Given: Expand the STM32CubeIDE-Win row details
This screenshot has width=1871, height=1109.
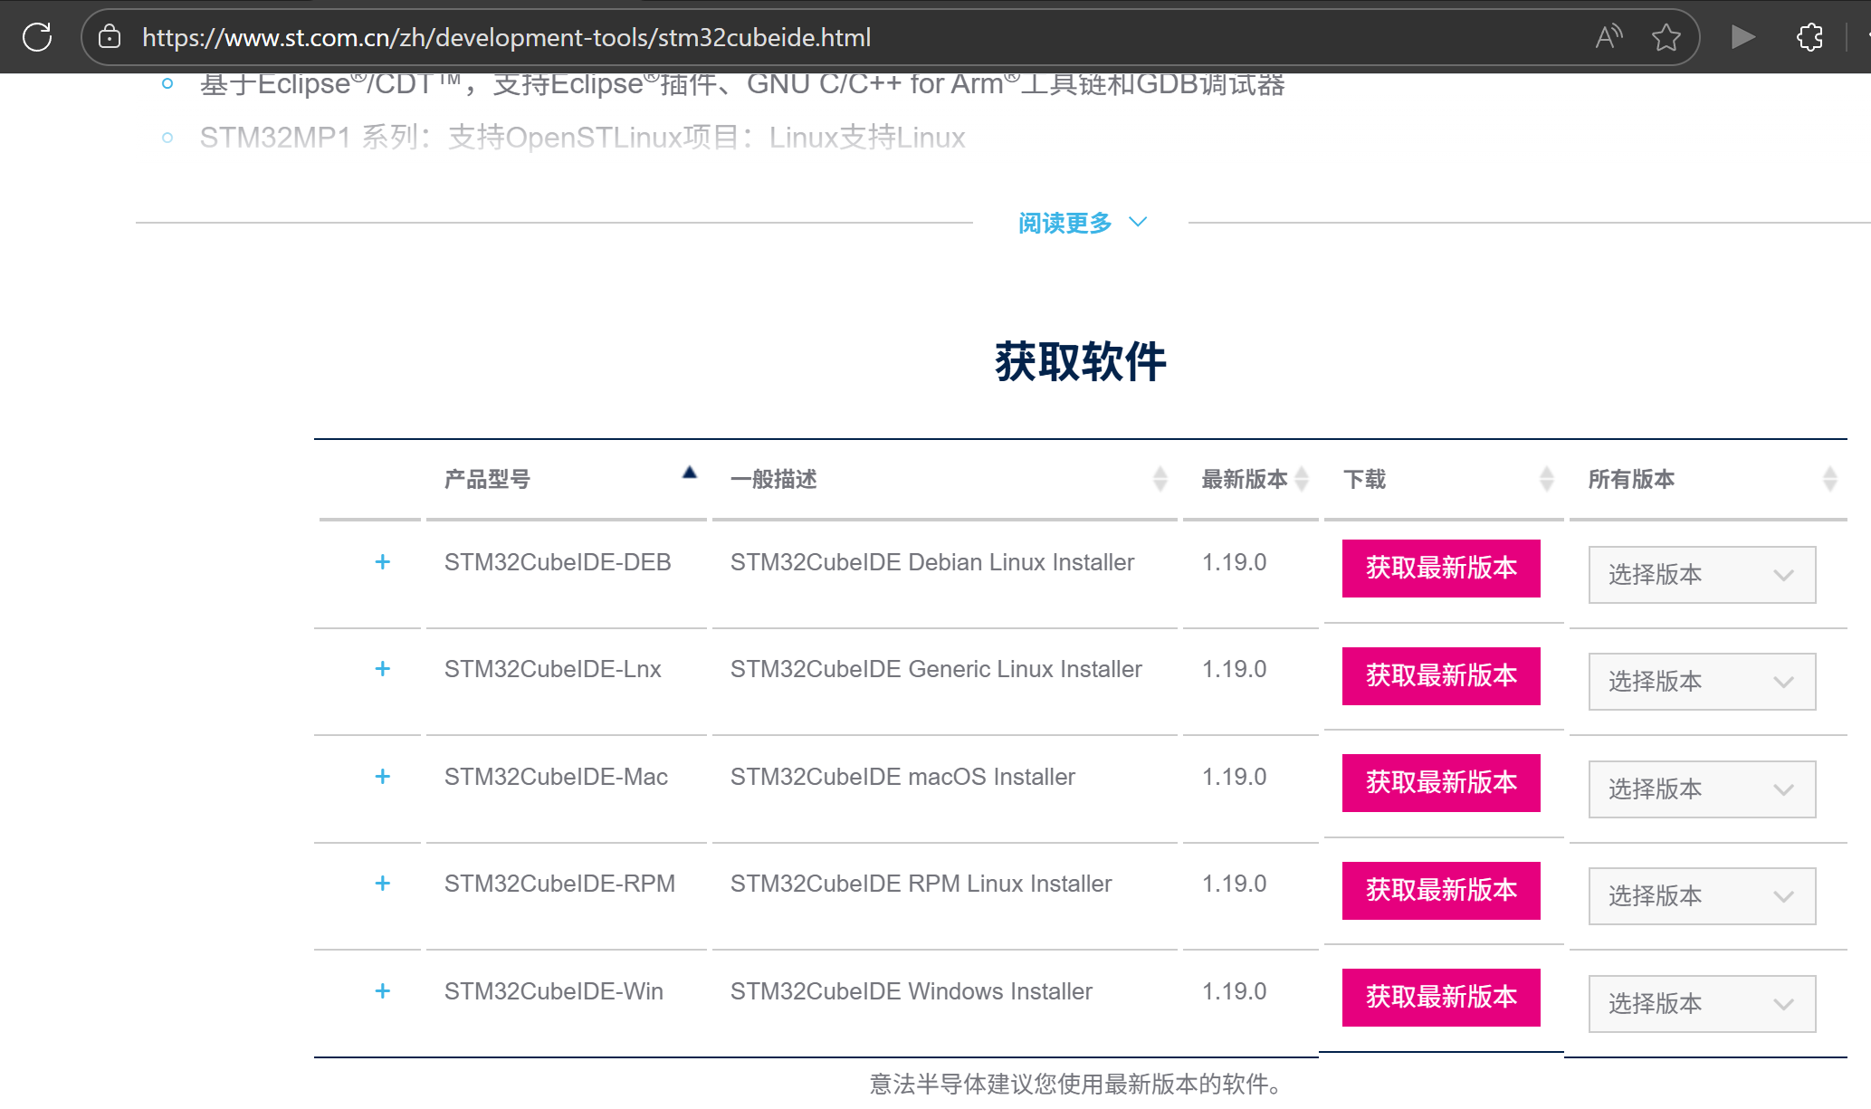Looking at the screenshot, I should coord(383,991).
